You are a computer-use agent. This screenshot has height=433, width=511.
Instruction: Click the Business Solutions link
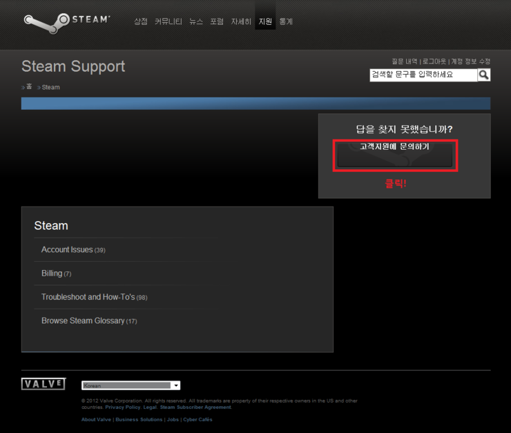click(x=139, y=420)
